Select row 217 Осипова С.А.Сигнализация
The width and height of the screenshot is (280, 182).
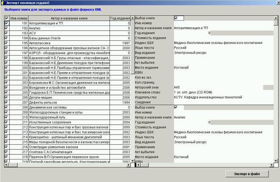pos(69,152)
